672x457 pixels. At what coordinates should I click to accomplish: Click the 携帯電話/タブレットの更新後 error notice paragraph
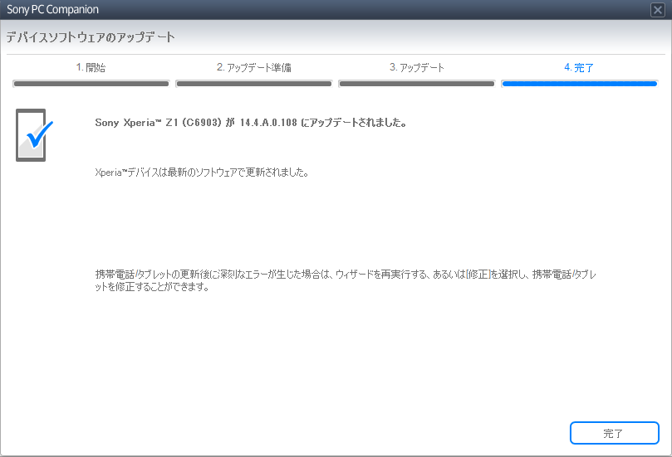point(346,280)
